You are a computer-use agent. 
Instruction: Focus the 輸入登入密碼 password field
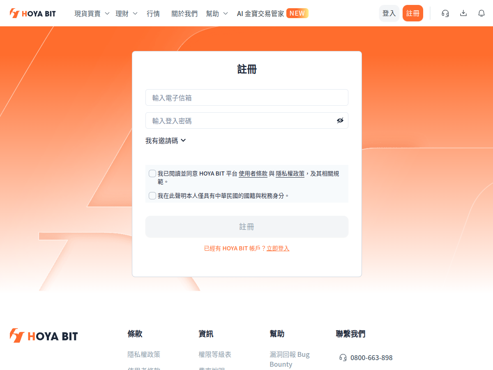click(x=247, y=120)
